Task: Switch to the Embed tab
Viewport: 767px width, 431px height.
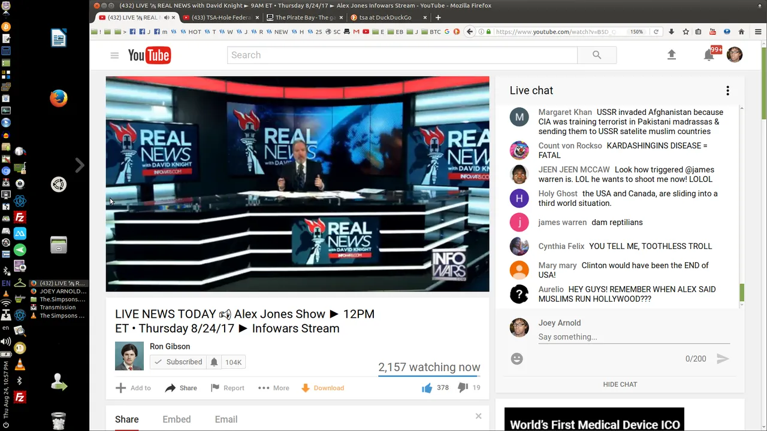Action: tap(177, 420)
